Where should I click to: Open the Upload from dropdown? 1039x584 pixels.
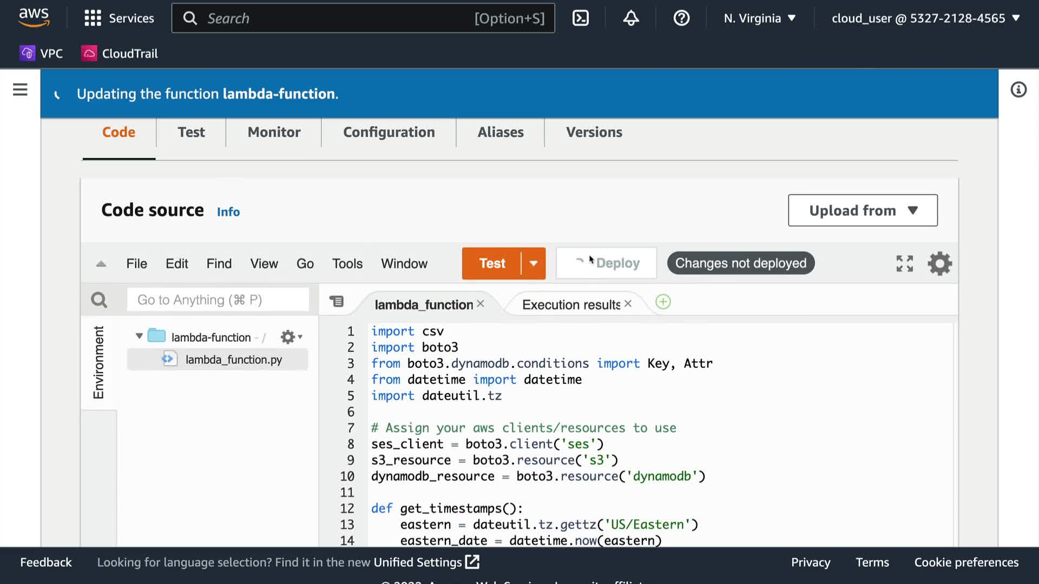863,210
